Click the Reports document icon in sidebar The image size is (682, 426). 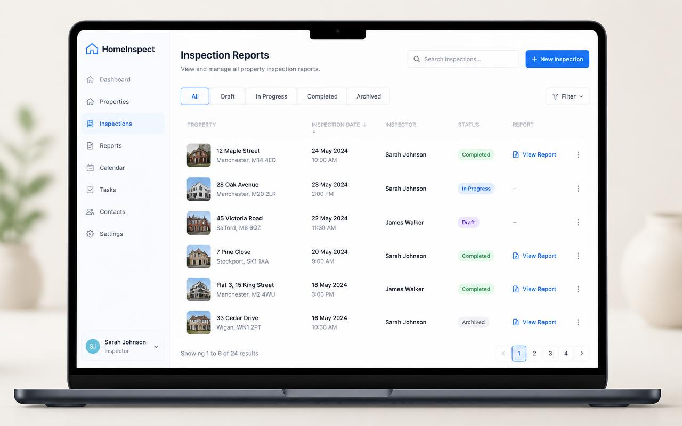[90, 146]
